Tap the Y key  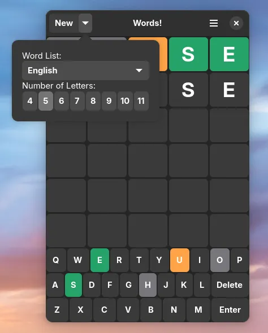[x=159, y=260]
